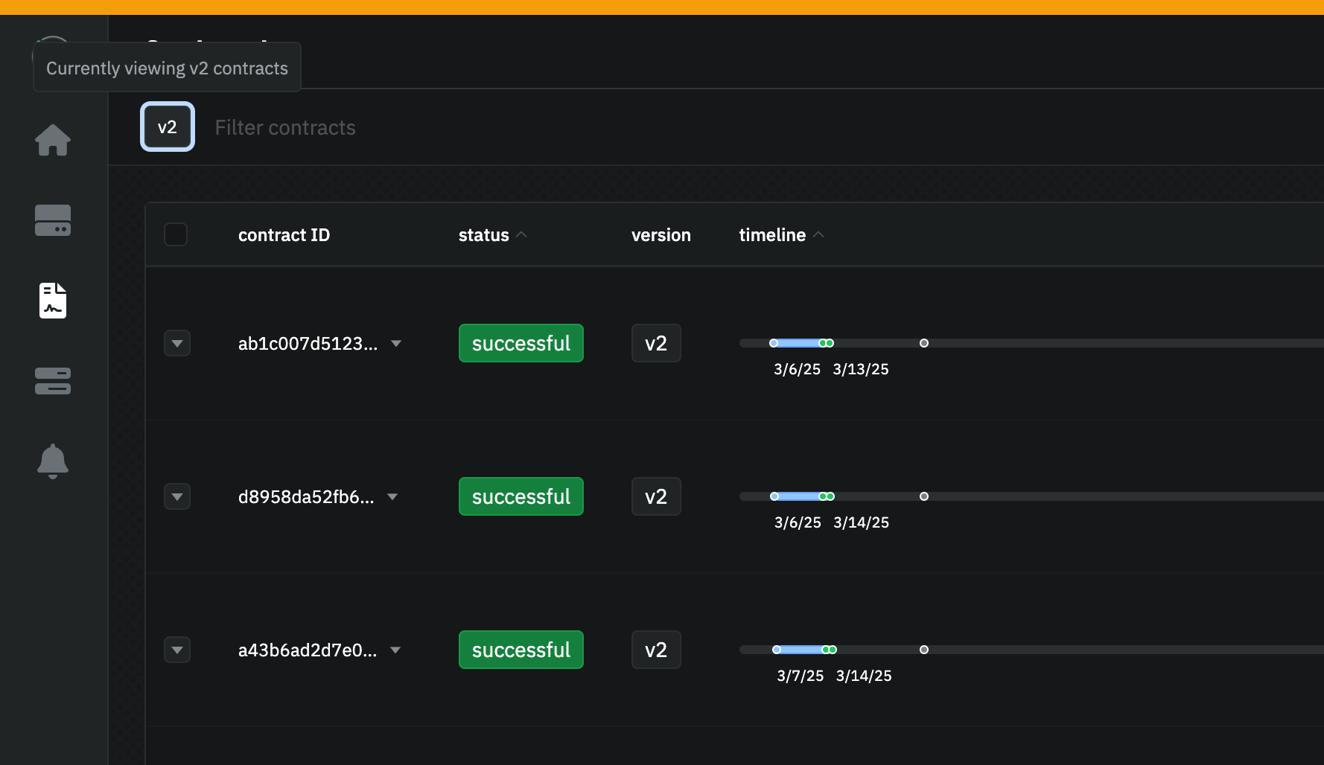Screen dimensions: 1324x765
Task: Click the contract ID column header
Action: tap(284, 235)
